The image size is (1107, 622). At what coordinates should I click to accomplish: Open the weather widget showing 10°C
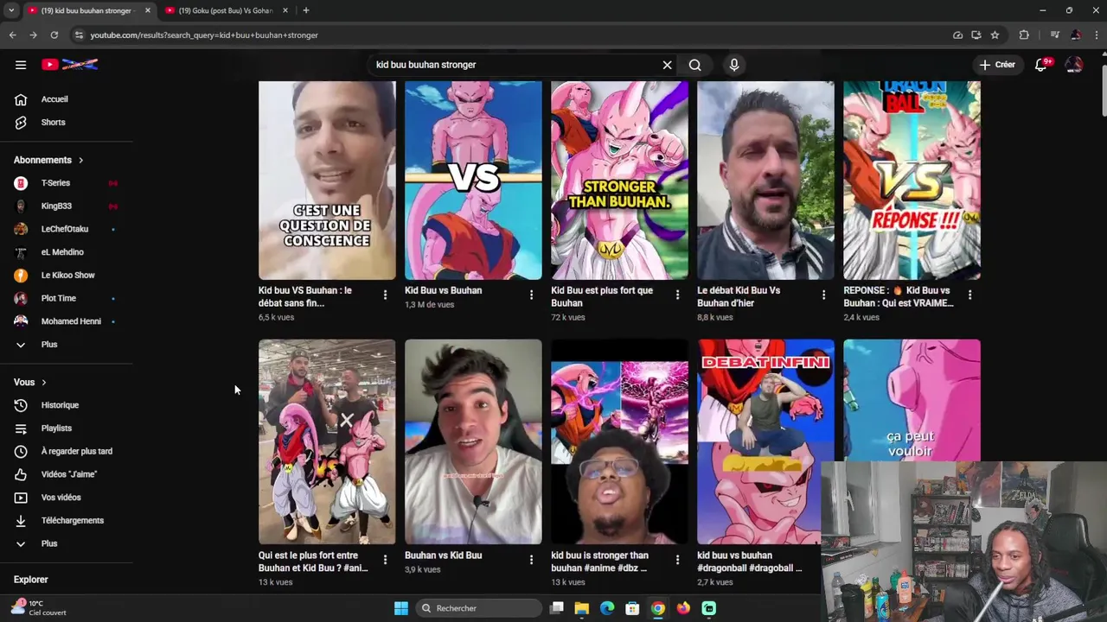(38, 608)
